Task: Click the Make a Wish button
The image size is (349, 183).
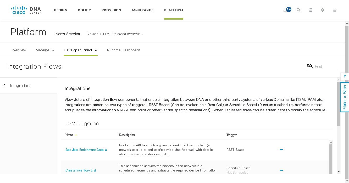Action: 345,97
